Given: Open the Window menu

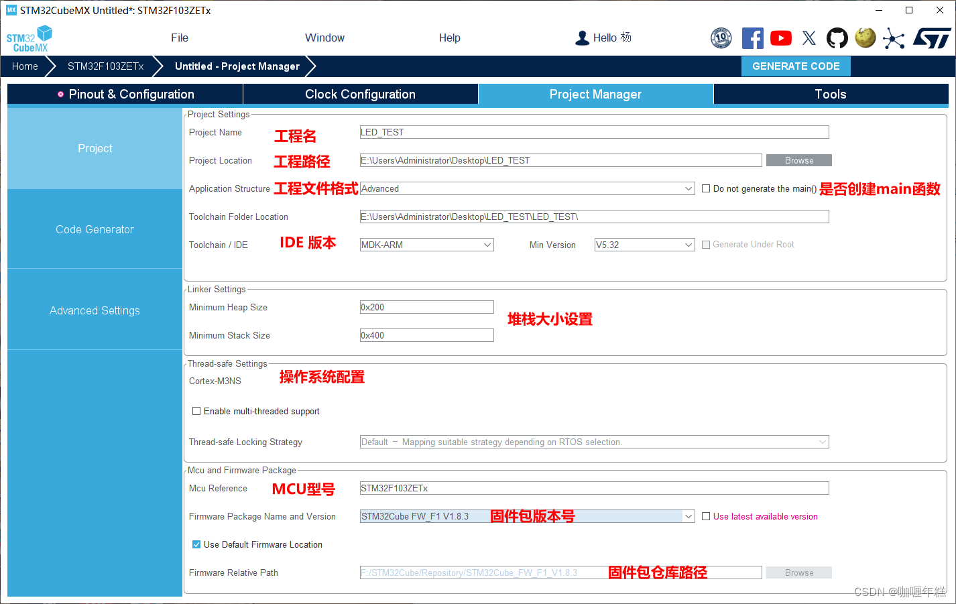Looking at the screenshot, I should pos(324,38).
